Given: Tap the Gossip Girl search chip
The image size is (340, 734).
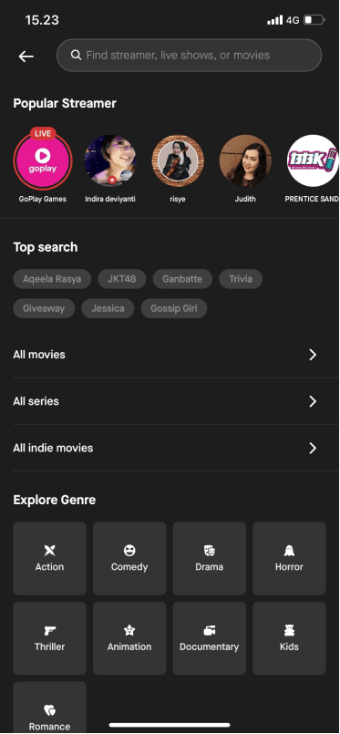Looking at the screenshot, I should [x=174, y=308].
